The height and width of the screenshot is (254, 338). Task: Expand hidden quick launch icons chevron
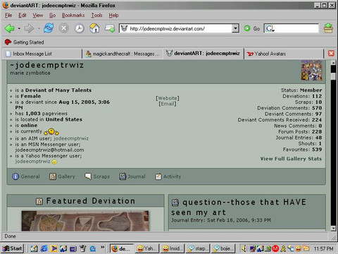coord(102,247)
